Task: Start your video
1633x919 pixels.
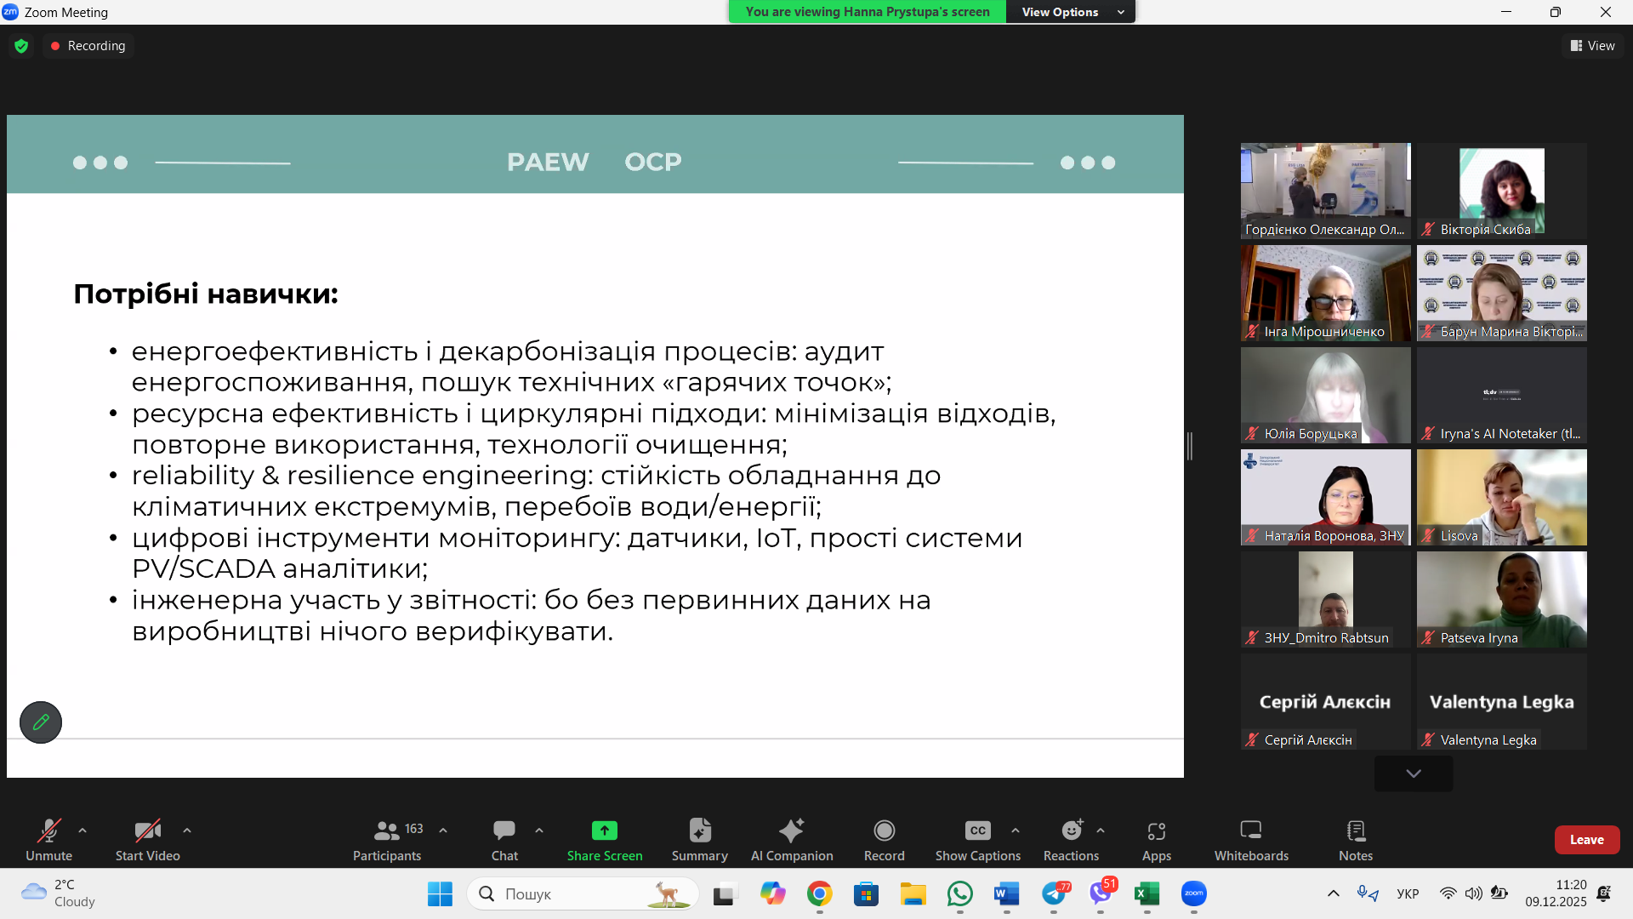Action: tap(146, 838)
